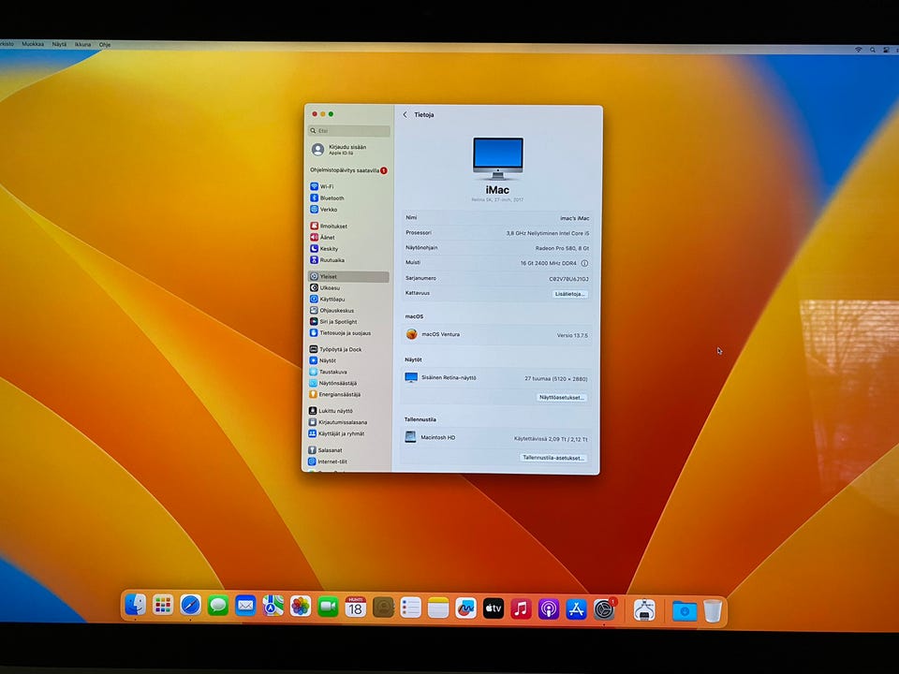Open Ohjelmistopäivitys saatavilla notice
The image size is (899, 674).
348,170
